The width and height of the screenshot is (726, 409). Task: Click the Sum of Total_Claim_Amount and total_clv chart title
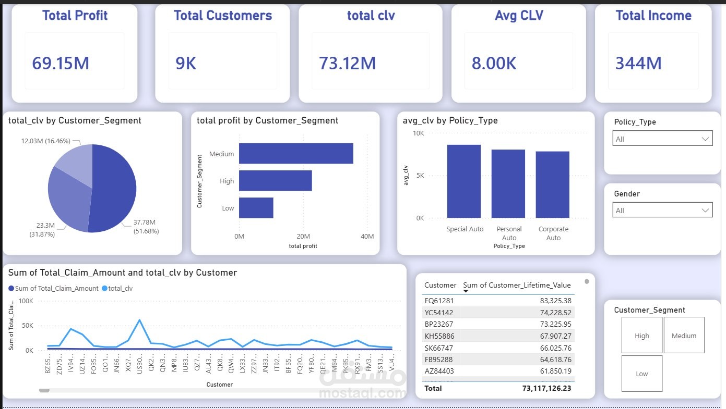(123, 272)
